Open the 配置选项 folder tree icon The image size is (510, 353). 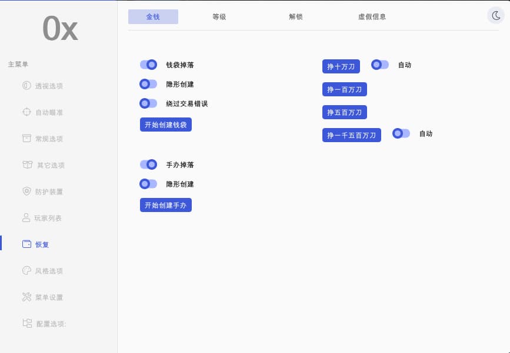click(27, 323)
